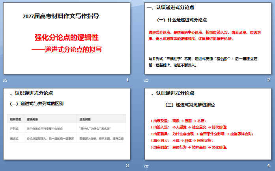Click the animation star icon below slide 2
This screenshot has height=171, width=275.
coord(146,81)
